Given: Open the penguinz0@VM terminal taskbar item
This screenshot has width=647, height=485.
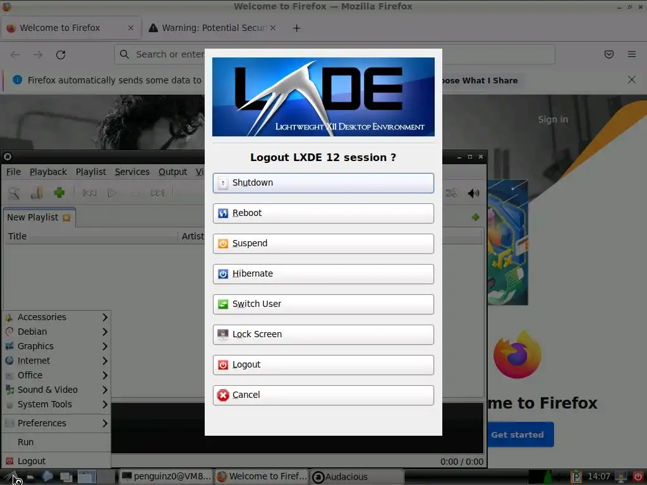Looking at the screenshot, I should pos(167,477).
